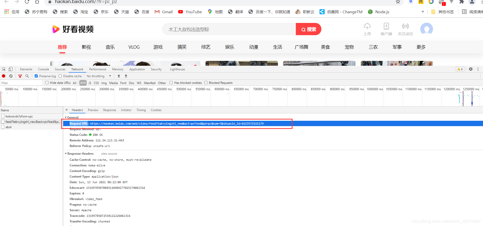The image size is (483, 226).
Task: Open DevTools settings gear icon
Action: click(471, 69)
